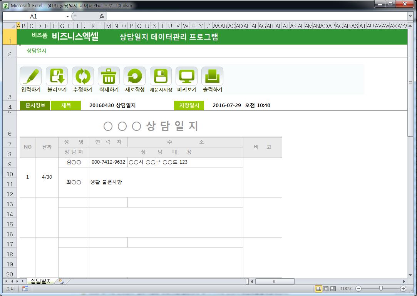Click the zoom out minus button
The width and height of the screenshot is (417, 296).
tap(358, 289)
